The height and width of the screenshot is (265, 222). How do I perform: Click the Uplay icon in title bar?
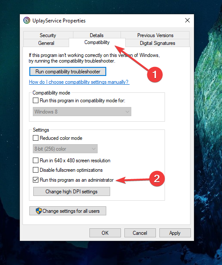[x=27, y=20]
